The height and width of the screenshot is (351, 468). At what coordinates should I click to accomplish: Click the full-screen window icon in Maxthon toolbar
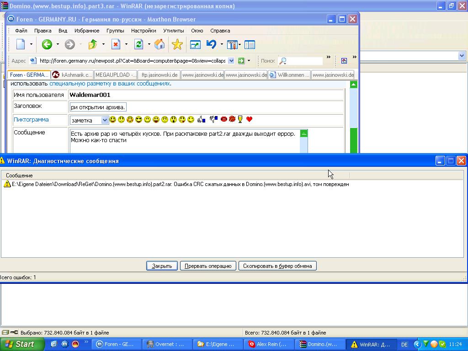click(x=195, y=45)
